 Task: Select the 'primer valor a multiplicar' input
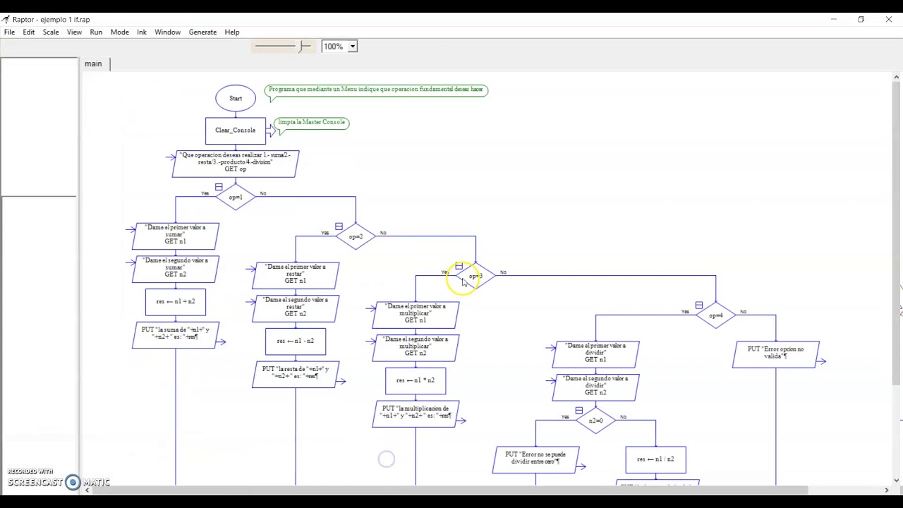[416, 315]
